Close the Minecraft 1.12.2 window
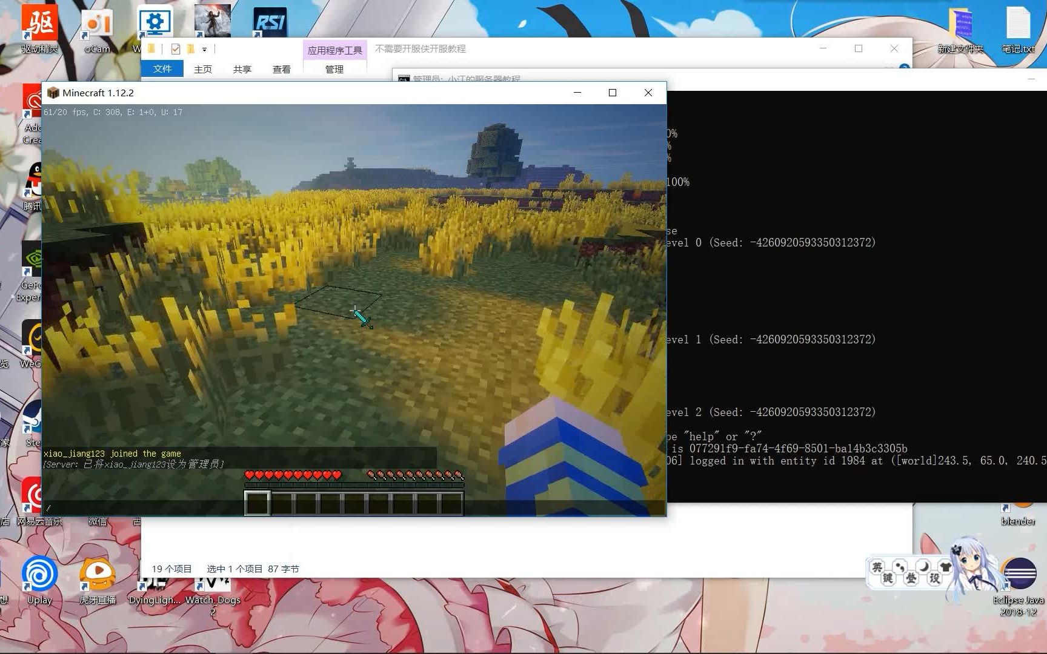 pyautogui.click(x=648, y=93)
